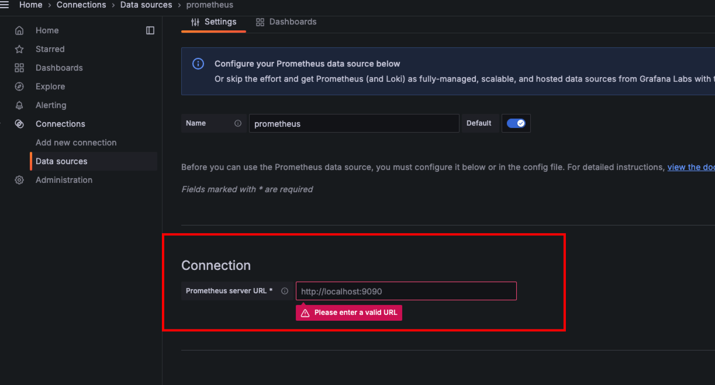Viewport: 715px width, 385px height.
Task: Click the info circle in the banner
Action: [x=198, y=64]
